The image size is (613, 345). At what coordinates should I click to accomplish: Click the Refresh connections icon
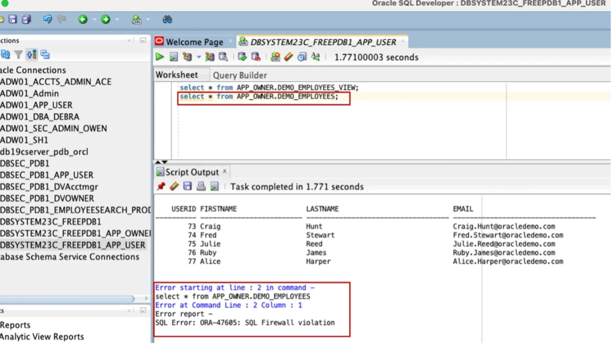(5, 54)
